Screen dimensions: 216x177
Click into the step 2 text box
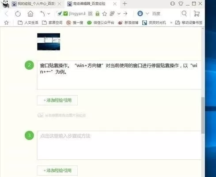119,75
